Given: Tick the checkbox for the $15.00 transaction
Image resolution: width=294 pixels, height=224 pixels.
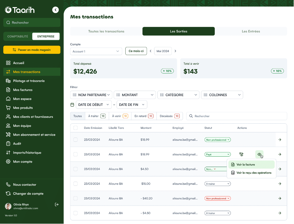Looking at the screenshot, I should (75, 184).
